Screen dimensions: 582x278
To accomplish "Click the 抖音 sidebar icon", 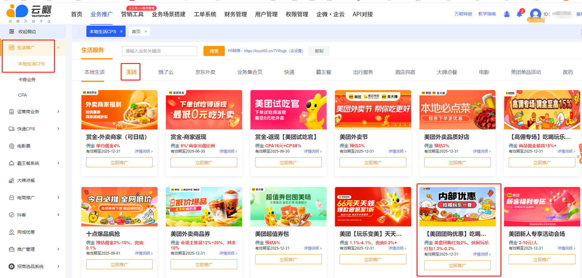I will pos(12,215).
